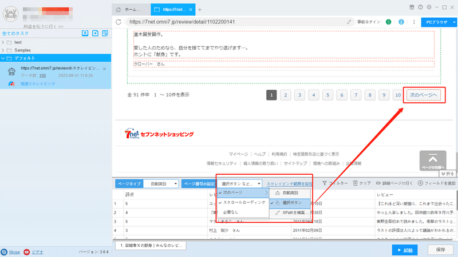Add a new tab with plus button
This screenshot has height=257, width=458.
[x=200, y=10]
